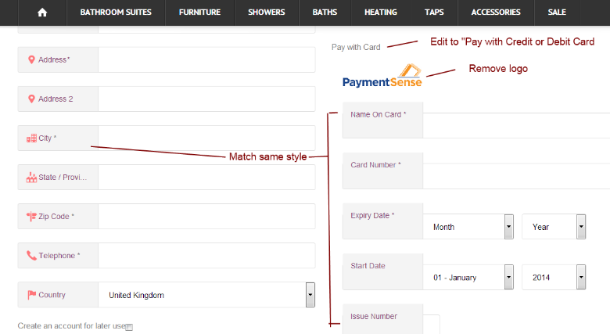This screenshot has width=610, height=334.
Task: Open the Expiry Date Year dropdown
Action: [554, 227]
